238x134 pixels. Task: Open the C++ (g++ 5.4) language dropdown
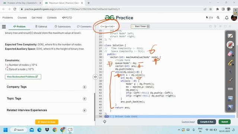click(107, 26)
